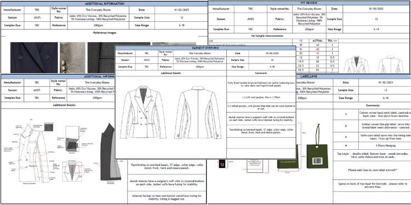The height and width of the screenshot is (205, 411).
Task: Click label number 4 in Labelling comments
Action: pos(346,145)
